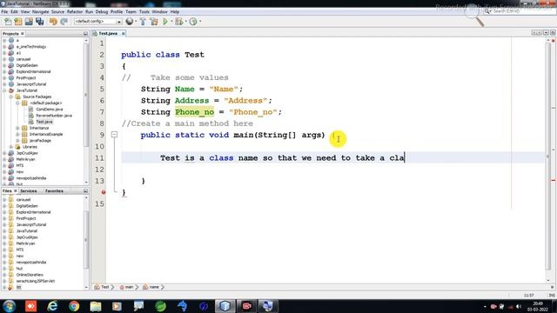
Task: Expand the Libraries node
Action: 11,147
